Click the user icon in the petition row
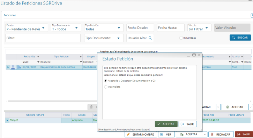The height and width of the screenshot is (138, 253). 13,67
